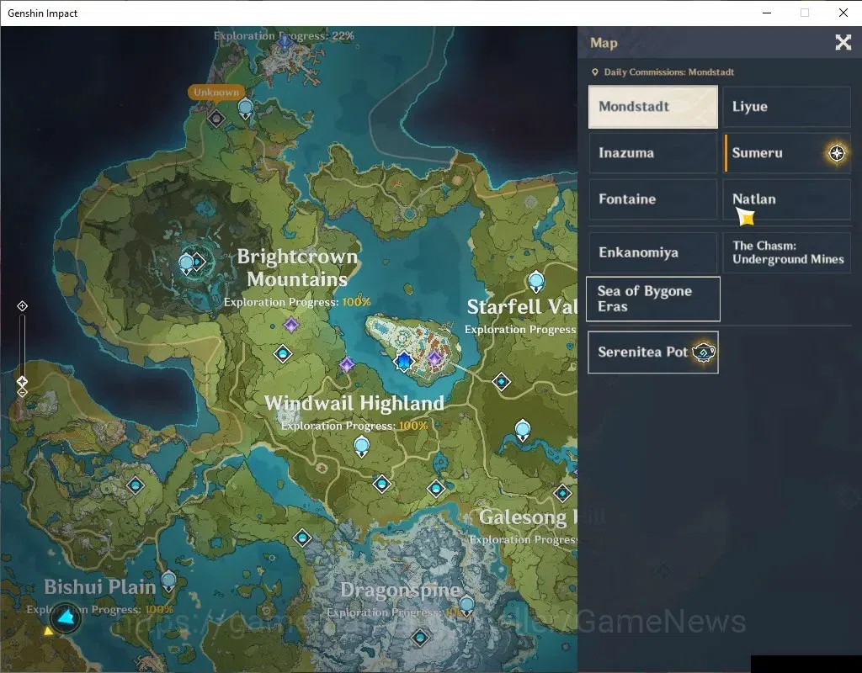
Task: Open the Fontaine region map
Action: (653, 199)
